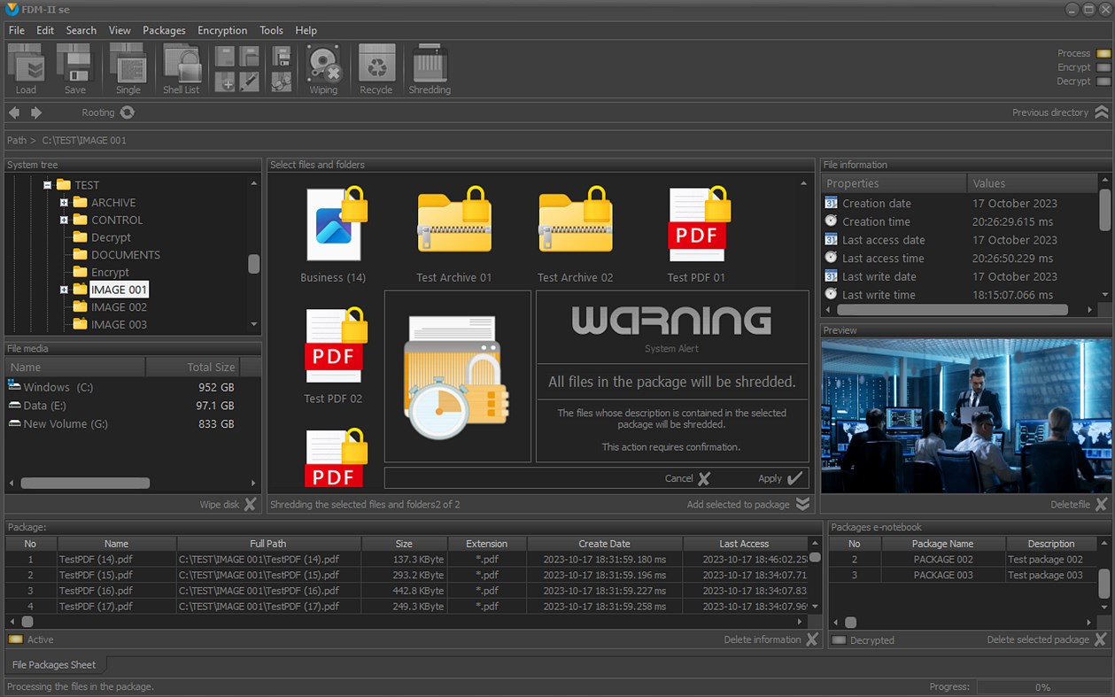Viewport: 1115px width, 697px height.
Task: Select the Single mode toolbar icon
Action: point(128,64)
